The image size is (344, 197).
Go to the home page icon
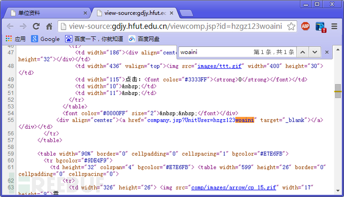[49, 26]
